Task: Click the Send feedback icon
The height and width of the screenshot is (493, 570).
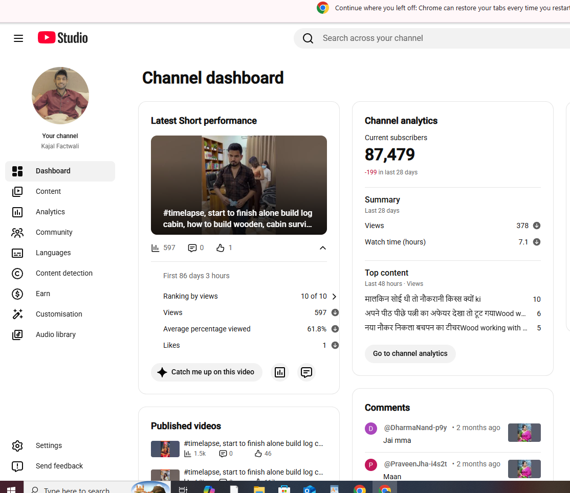Action: (x=17, y=466)
